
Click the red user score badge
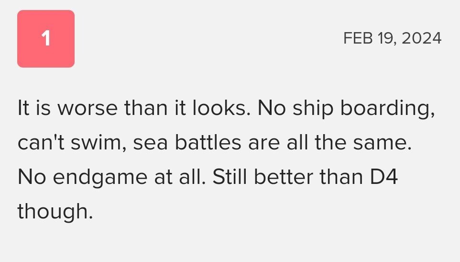(46, 39)
